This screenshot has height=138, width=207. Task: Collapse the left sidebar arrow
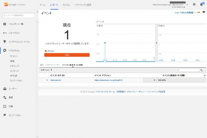[37, 12]
